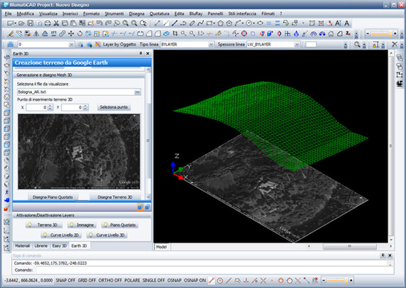Pin the Earth 3D panel

click(141, 54)
